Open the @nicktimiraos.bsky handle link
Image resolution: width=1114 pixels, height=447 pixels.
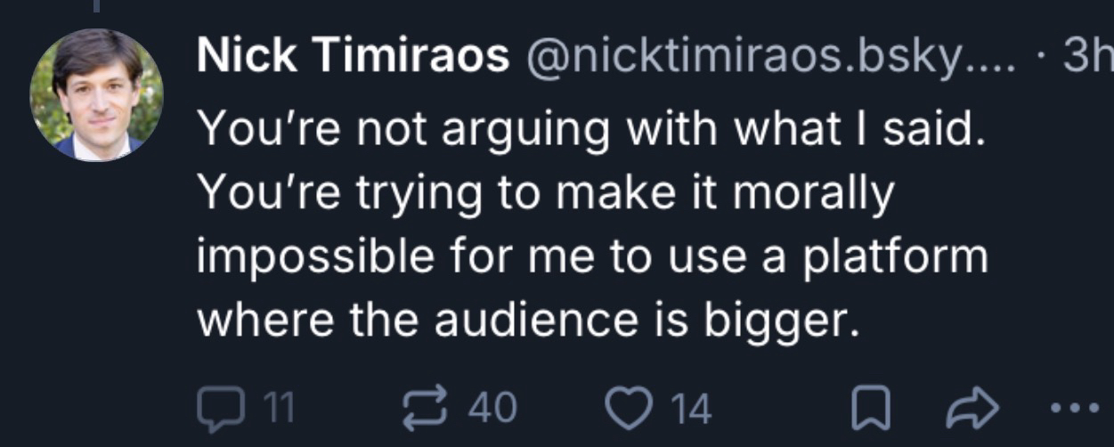click(x=767, y=58)
